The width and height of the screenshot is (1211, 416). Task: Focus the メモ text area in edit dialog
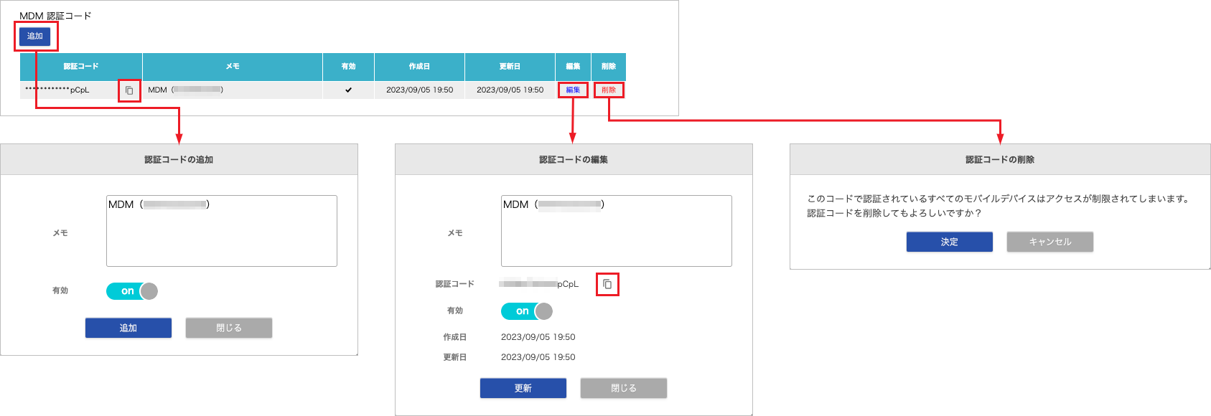click(617, 231)
